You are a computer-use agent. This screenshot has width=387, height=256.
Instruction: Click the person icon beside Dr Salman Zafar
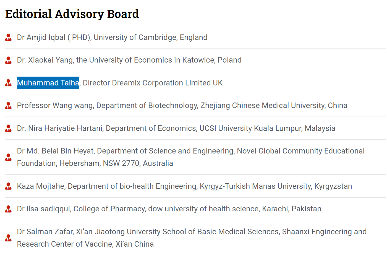[9, 238]
